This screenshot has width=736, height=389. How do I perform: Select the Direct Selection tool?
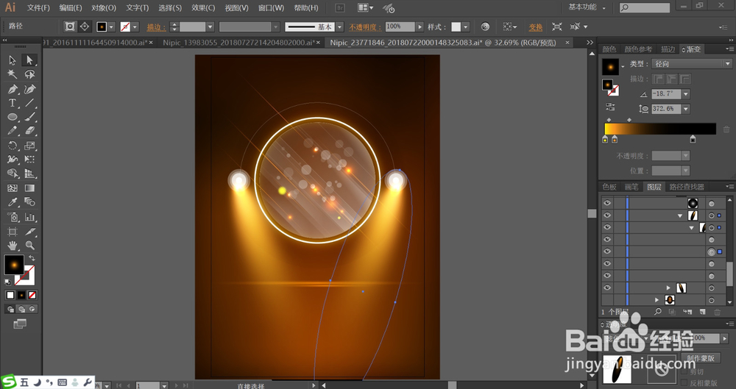(x=29, y=60)
